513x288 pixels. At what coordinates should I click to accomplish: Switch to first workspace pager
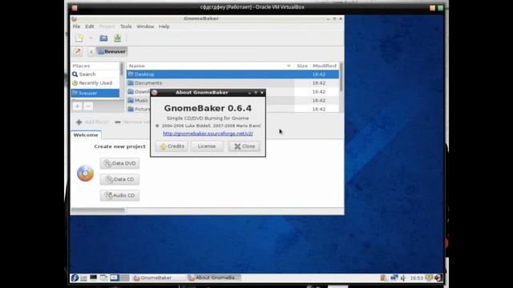tap(114, 278)
